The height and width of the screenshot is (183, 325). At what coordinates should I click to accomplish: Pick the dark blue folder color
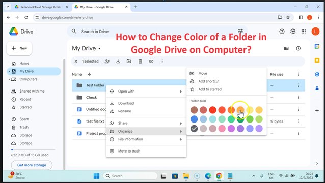coord(194,119)
